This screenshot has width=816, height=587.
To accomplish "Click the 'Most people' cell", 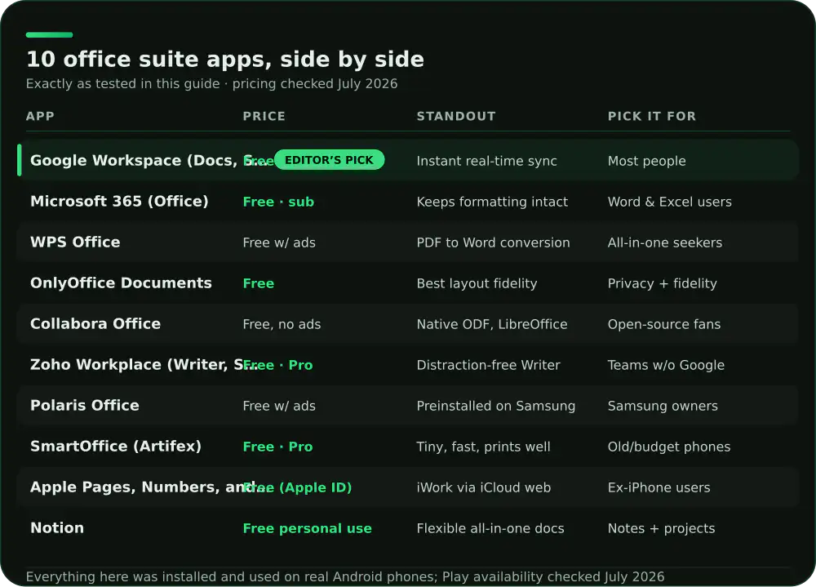I will (x=646, y=162).
